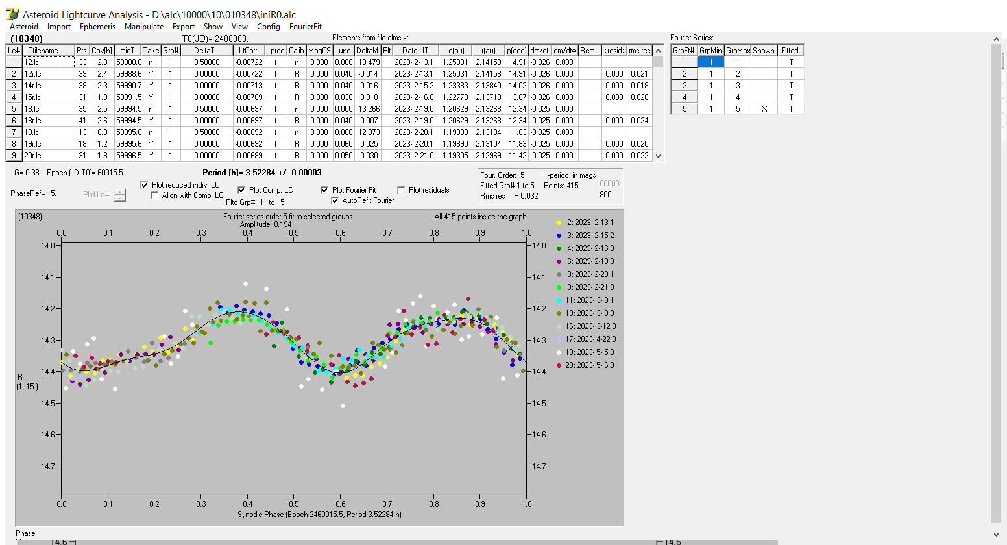
Task: Click the Amplitude: 0.194 plot label
Action: [265, 224]
